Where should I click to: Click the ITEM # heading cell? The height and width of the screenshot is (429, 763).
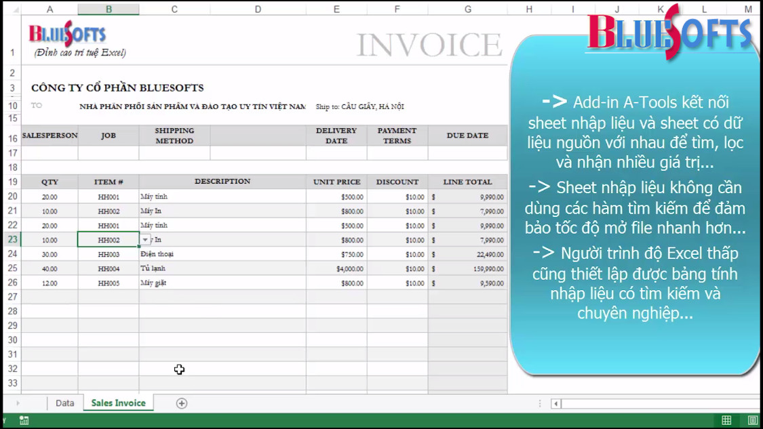point(109,182)
